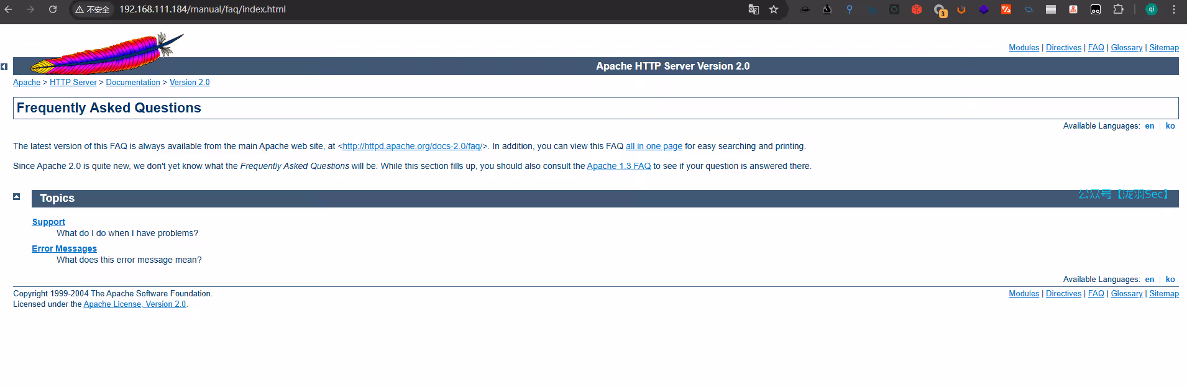The image size is (1187, 387).
Task: Bookmark this page with the star icon
Action: tap(774, 9)
